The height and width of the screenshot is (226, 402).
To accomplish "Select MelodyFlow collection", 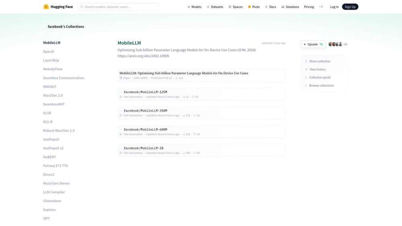I will tap(53, 69).
